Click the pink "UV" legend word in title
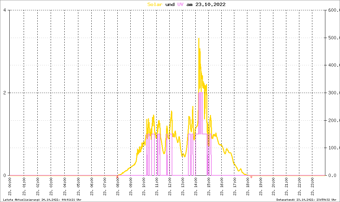Viewport: 340px width, 202px height. (180, 4)
